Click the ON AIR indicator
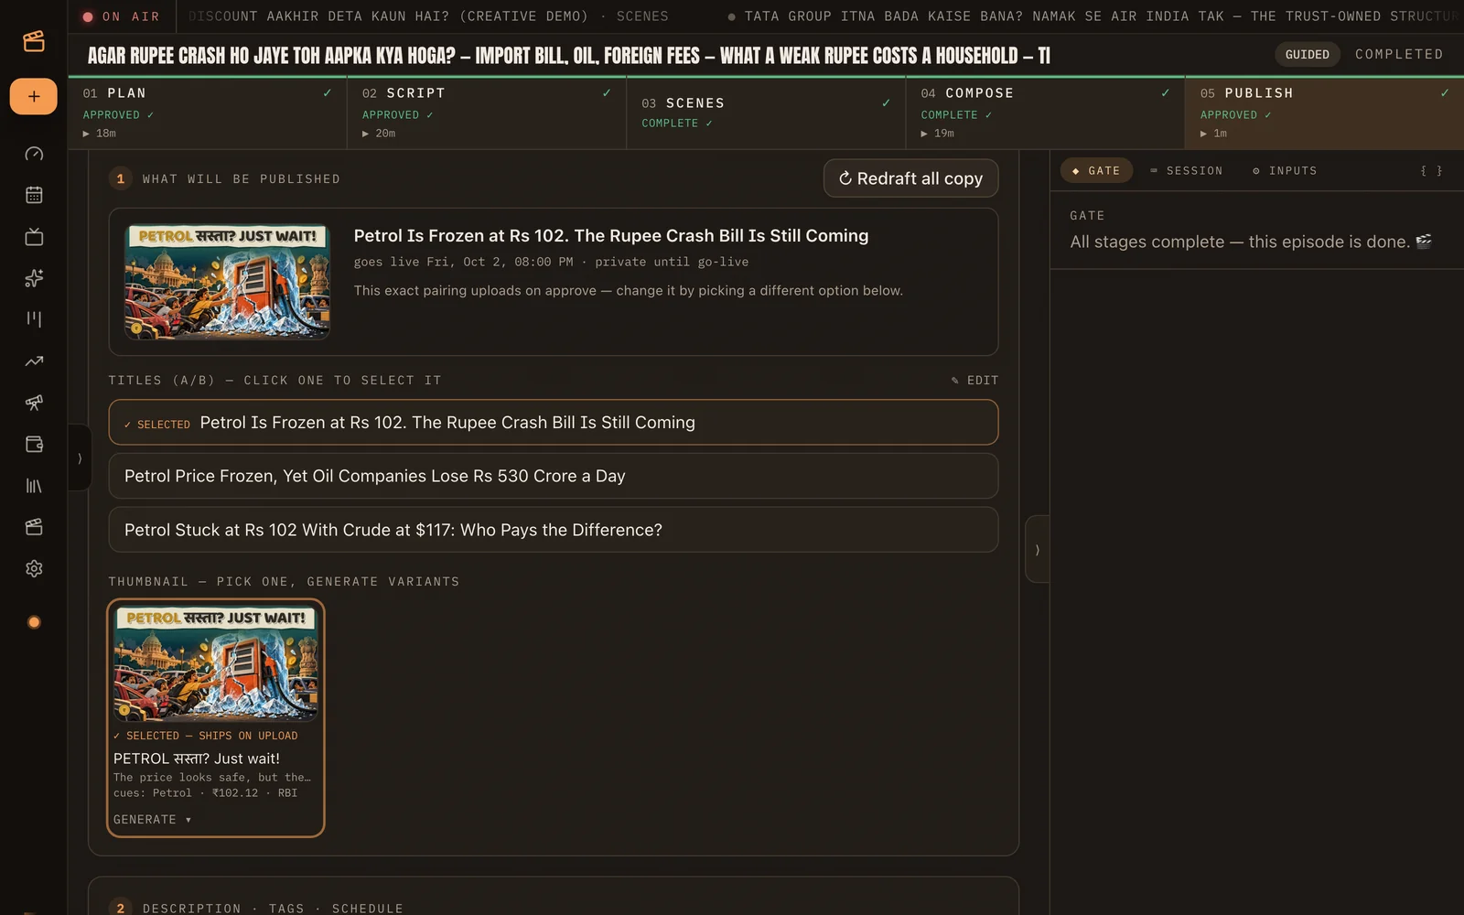The width and height of the screenshot is (1464, 915). (x=121, y=16)
